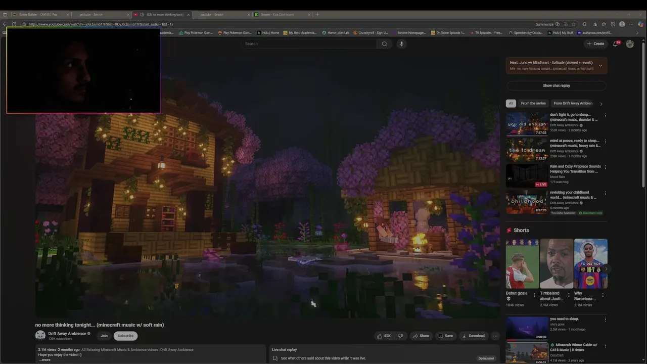Open options for 'don't fight it' video
This screenshot has height=364, width=647.
[x=605, y=115]
